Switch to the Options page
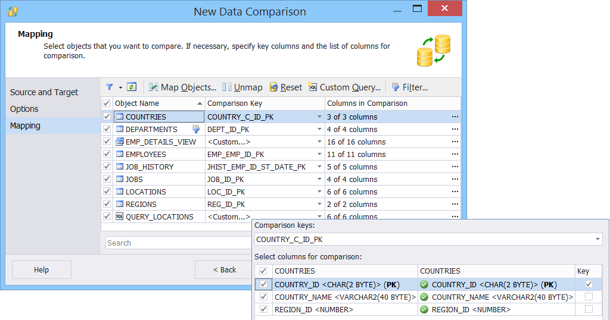Viewport: 610px width, 320px height. click(x=24, y=109)
